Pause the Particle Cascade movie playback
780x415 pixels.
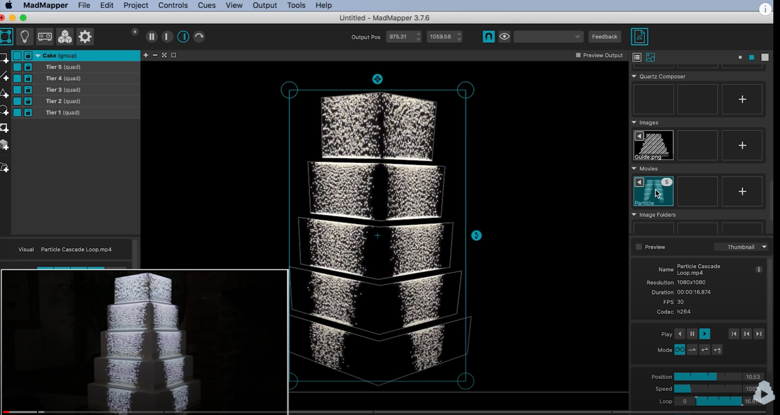click(x=692, y=334)
